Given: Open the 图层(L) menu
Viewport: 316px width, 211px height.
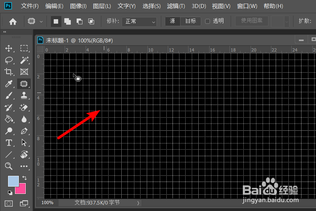Looking at the screenshot, I should click(102, 6).
